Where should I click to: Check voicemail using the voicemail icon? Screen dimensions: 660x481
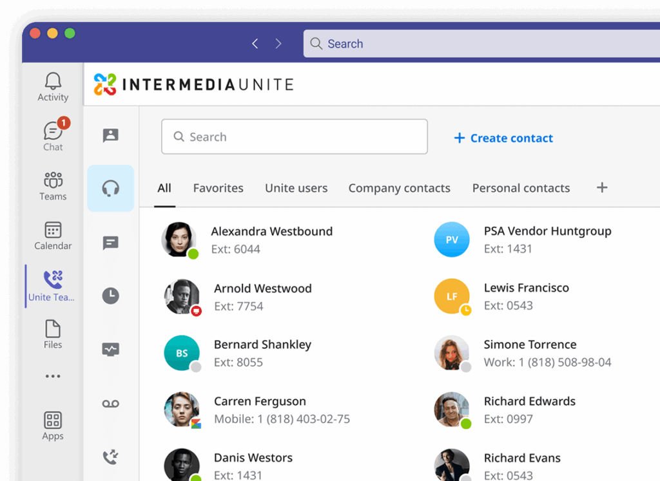click(x=110, y=403)
